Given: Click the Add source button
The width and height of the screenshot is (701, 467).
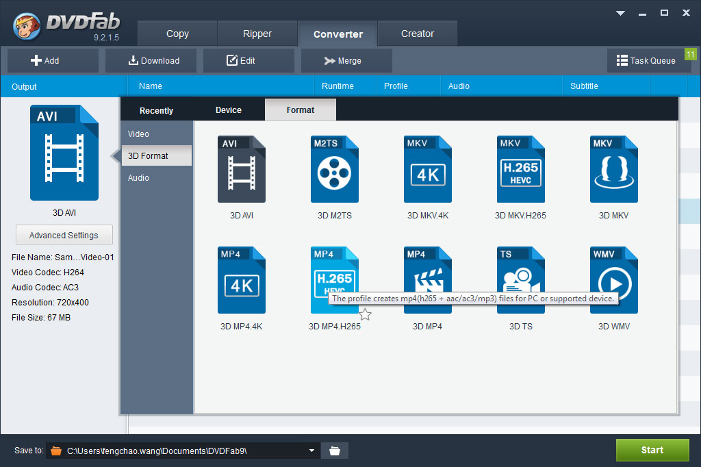Looking at the screenshot, I should (x=53, y=60).
